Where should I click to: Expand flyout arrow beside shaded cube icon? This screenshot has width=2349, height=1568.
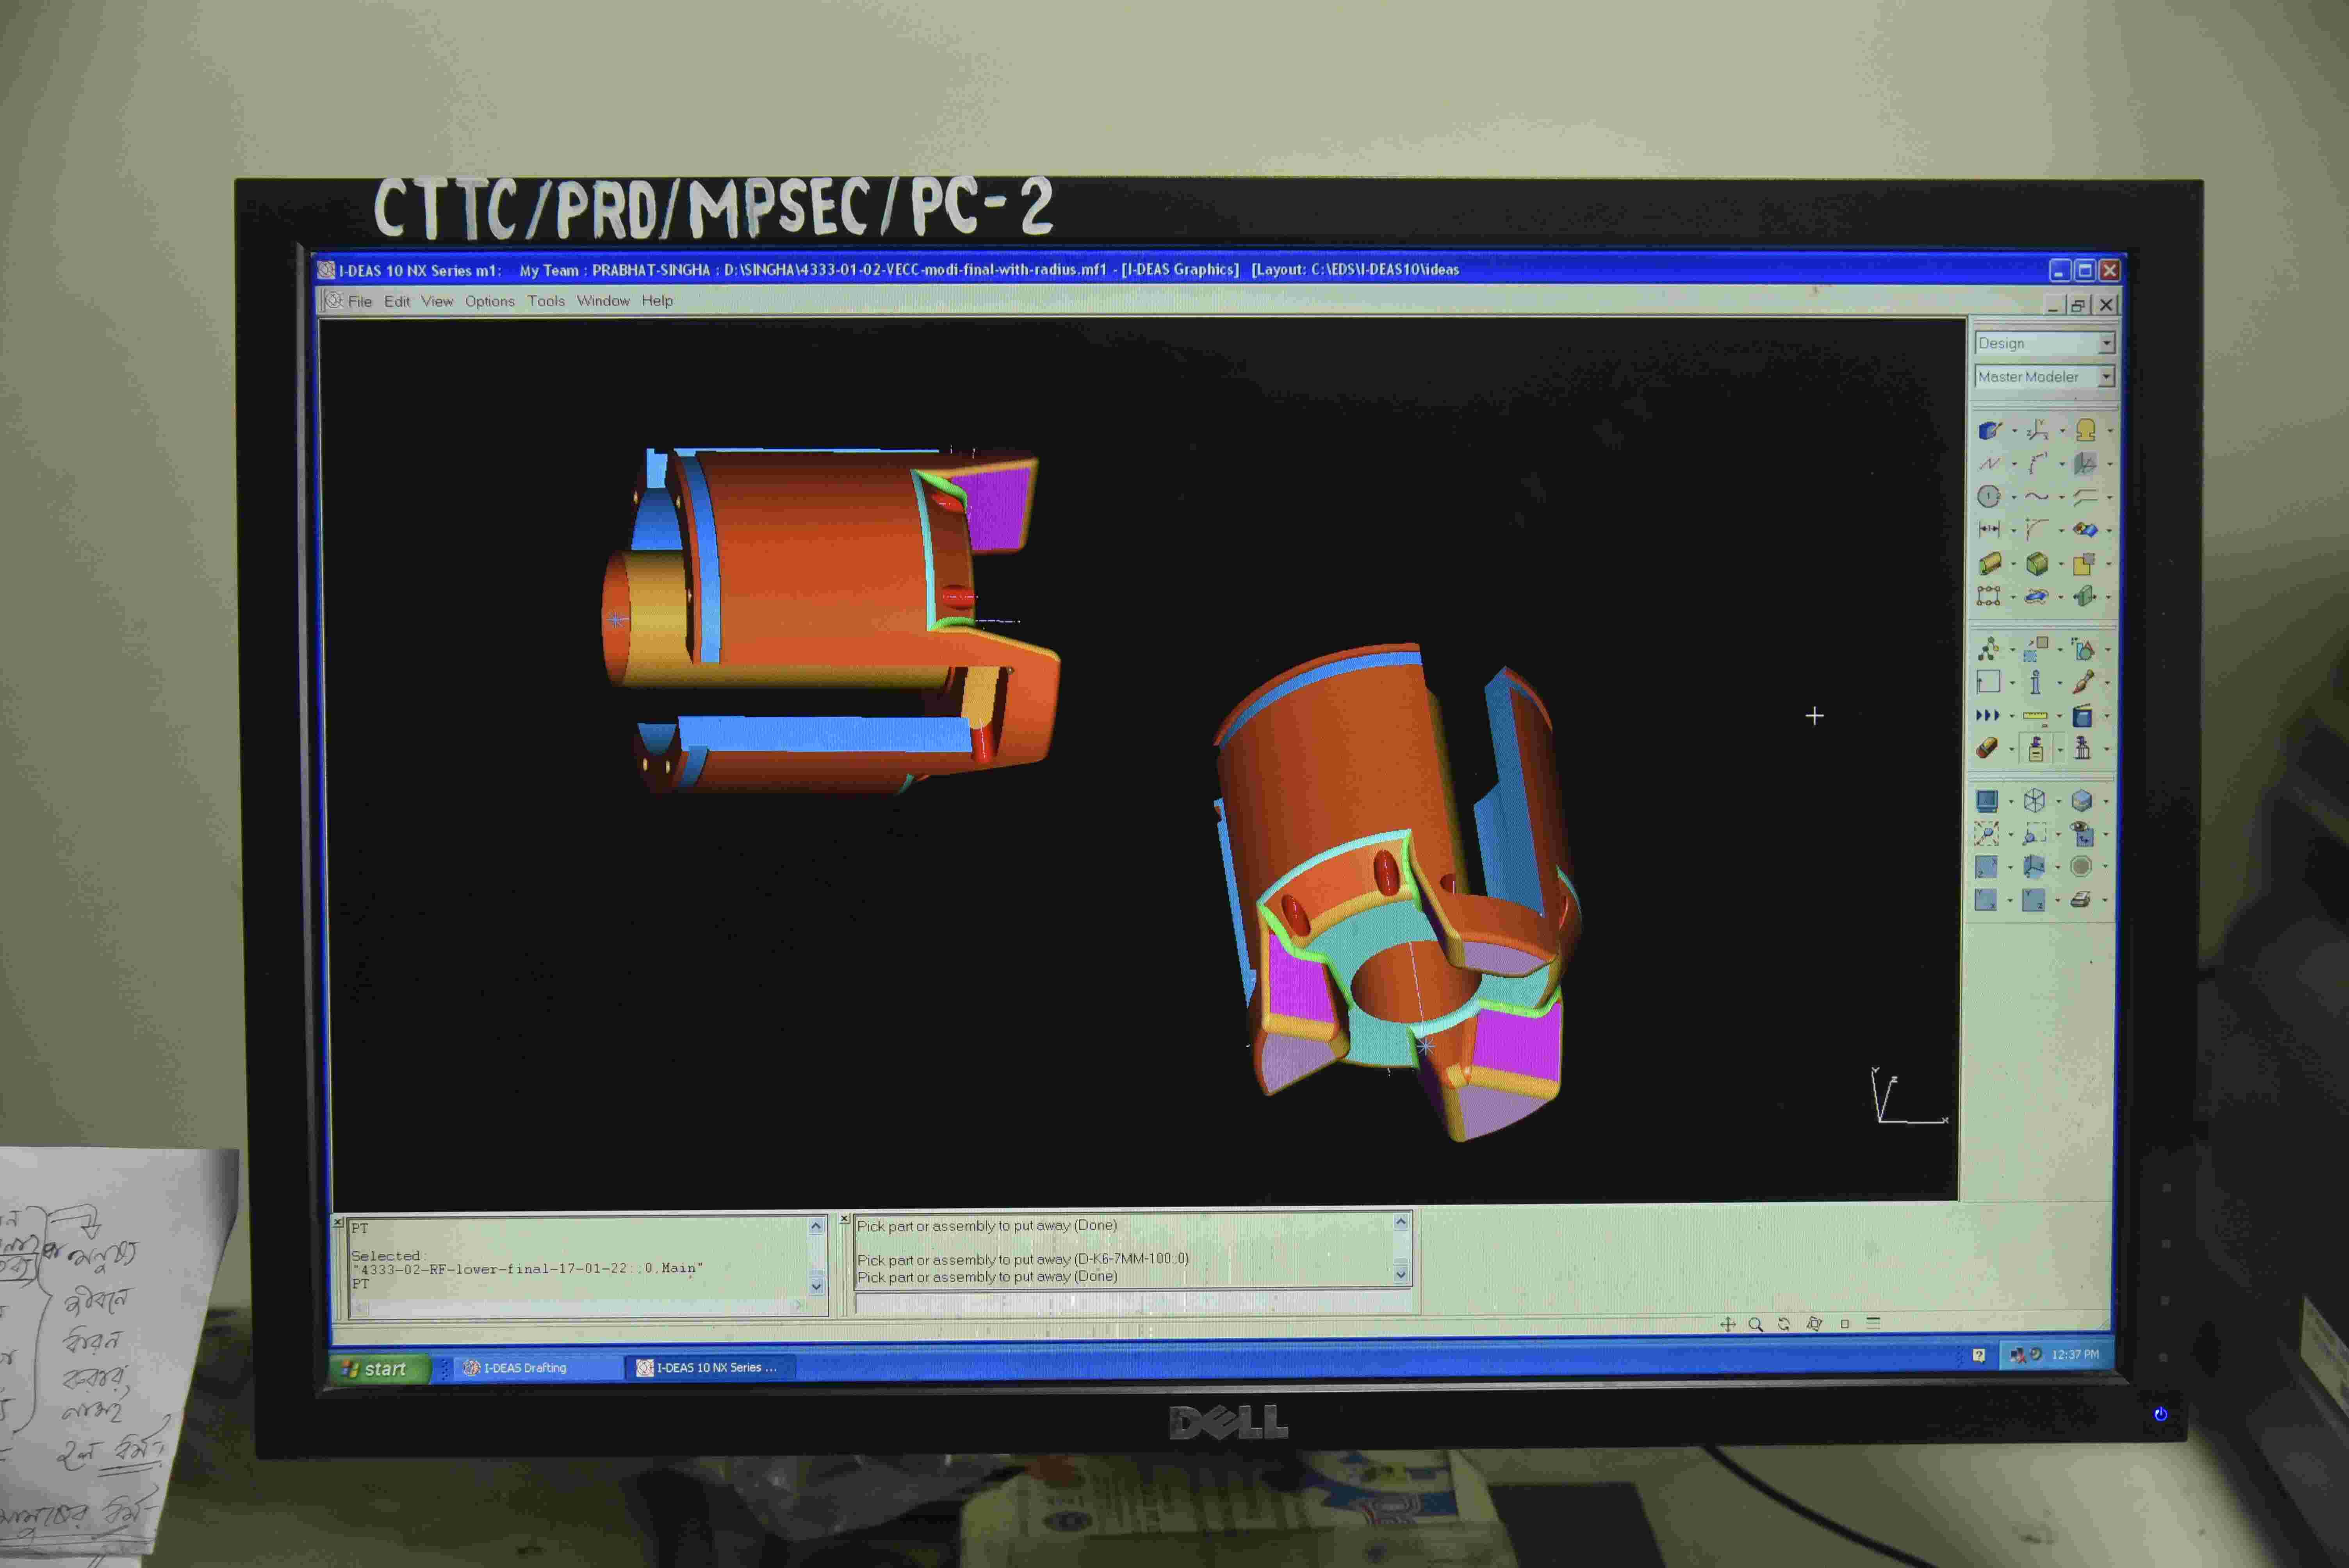[x=2107, y=802]
